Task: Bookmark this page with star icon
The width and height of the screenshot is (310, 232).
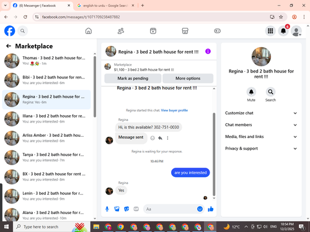Action: [281, 17]
